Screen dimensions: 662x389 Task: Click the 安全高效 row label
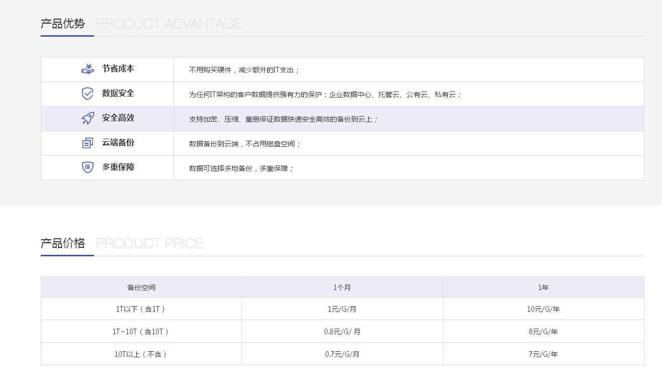click(x=118, y=118)
